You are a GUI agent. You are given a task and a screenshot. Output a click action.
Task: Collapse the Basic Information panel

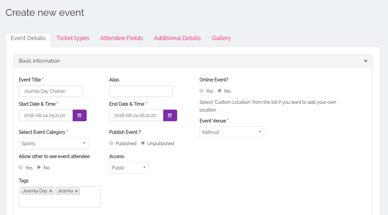pos(366,61)
